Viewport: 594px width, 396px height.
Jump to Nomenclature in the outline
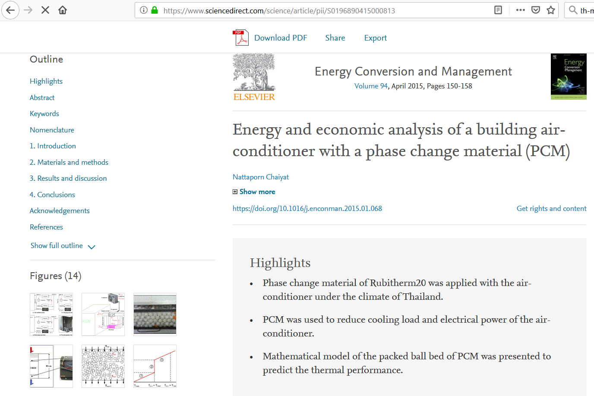point(52,130)
